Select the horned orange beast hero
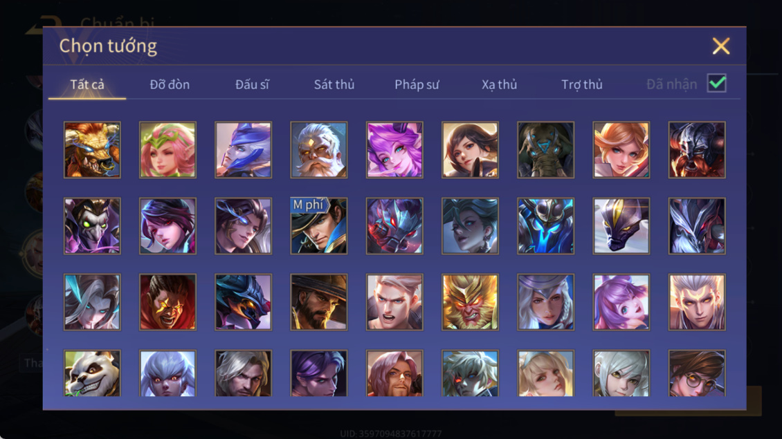The image size is (782, 439). click(x=92, y=150)
